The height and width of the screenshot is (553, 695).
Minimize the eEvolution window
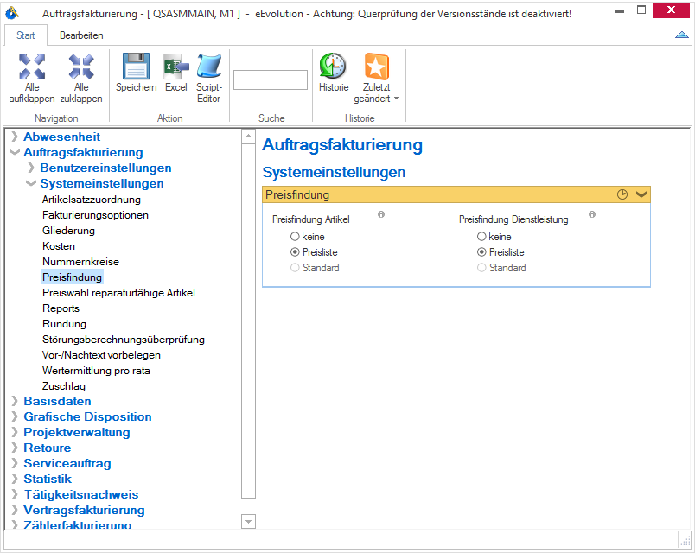tap(620, 10)
